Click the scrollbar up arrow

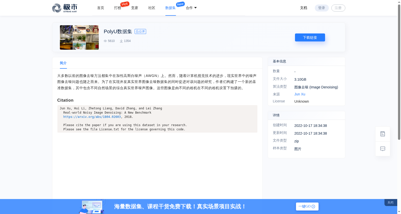(x=399, y=2)
